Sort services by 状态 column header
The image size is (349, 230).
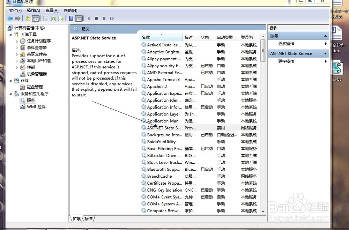click(x=207, y=37)
